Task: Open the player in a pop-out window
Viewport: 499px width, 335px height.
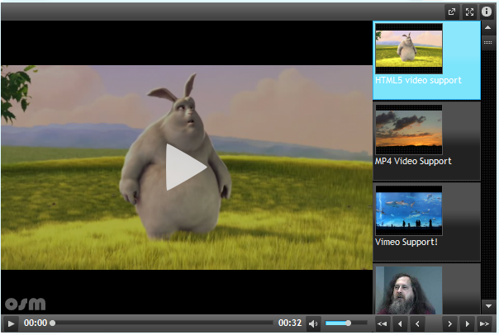Action: 452,12
